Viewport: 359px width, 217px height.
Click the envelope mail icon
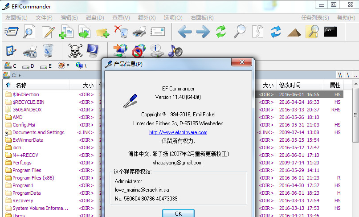(158, 32)
